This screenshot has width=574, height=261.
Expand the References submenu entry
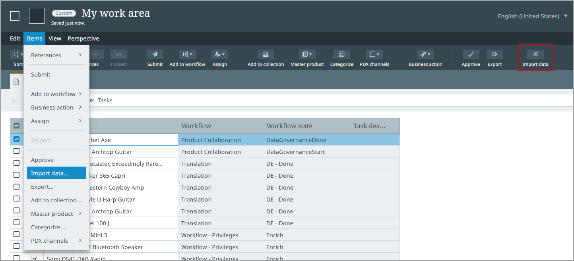pos(56,55)
